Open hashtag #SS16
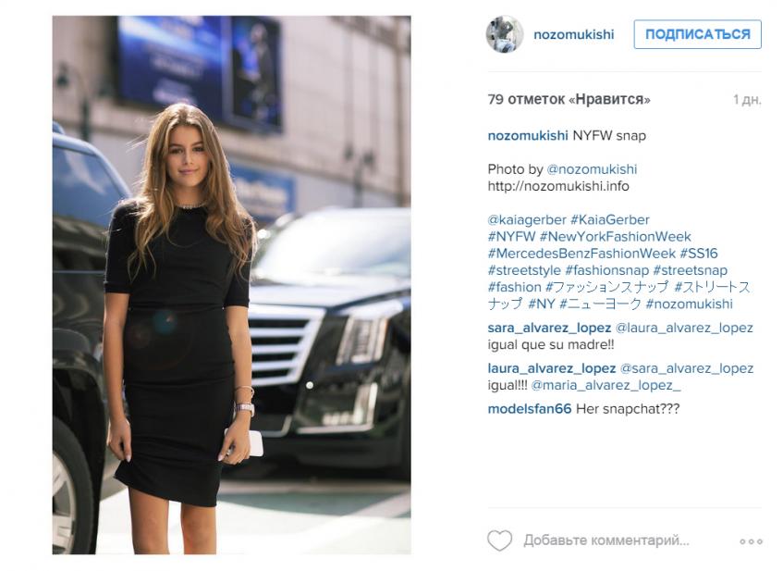This screenshot has height=571, width=783. click(x=699, y=254)
